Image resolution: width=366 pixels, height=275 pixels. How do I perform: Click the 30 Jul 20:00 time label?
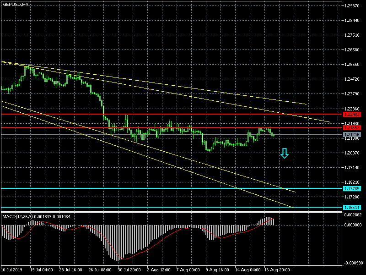click(x=130, y=269)
